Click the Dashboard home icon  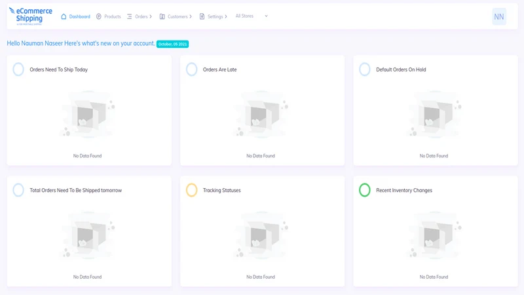[64, 16]
